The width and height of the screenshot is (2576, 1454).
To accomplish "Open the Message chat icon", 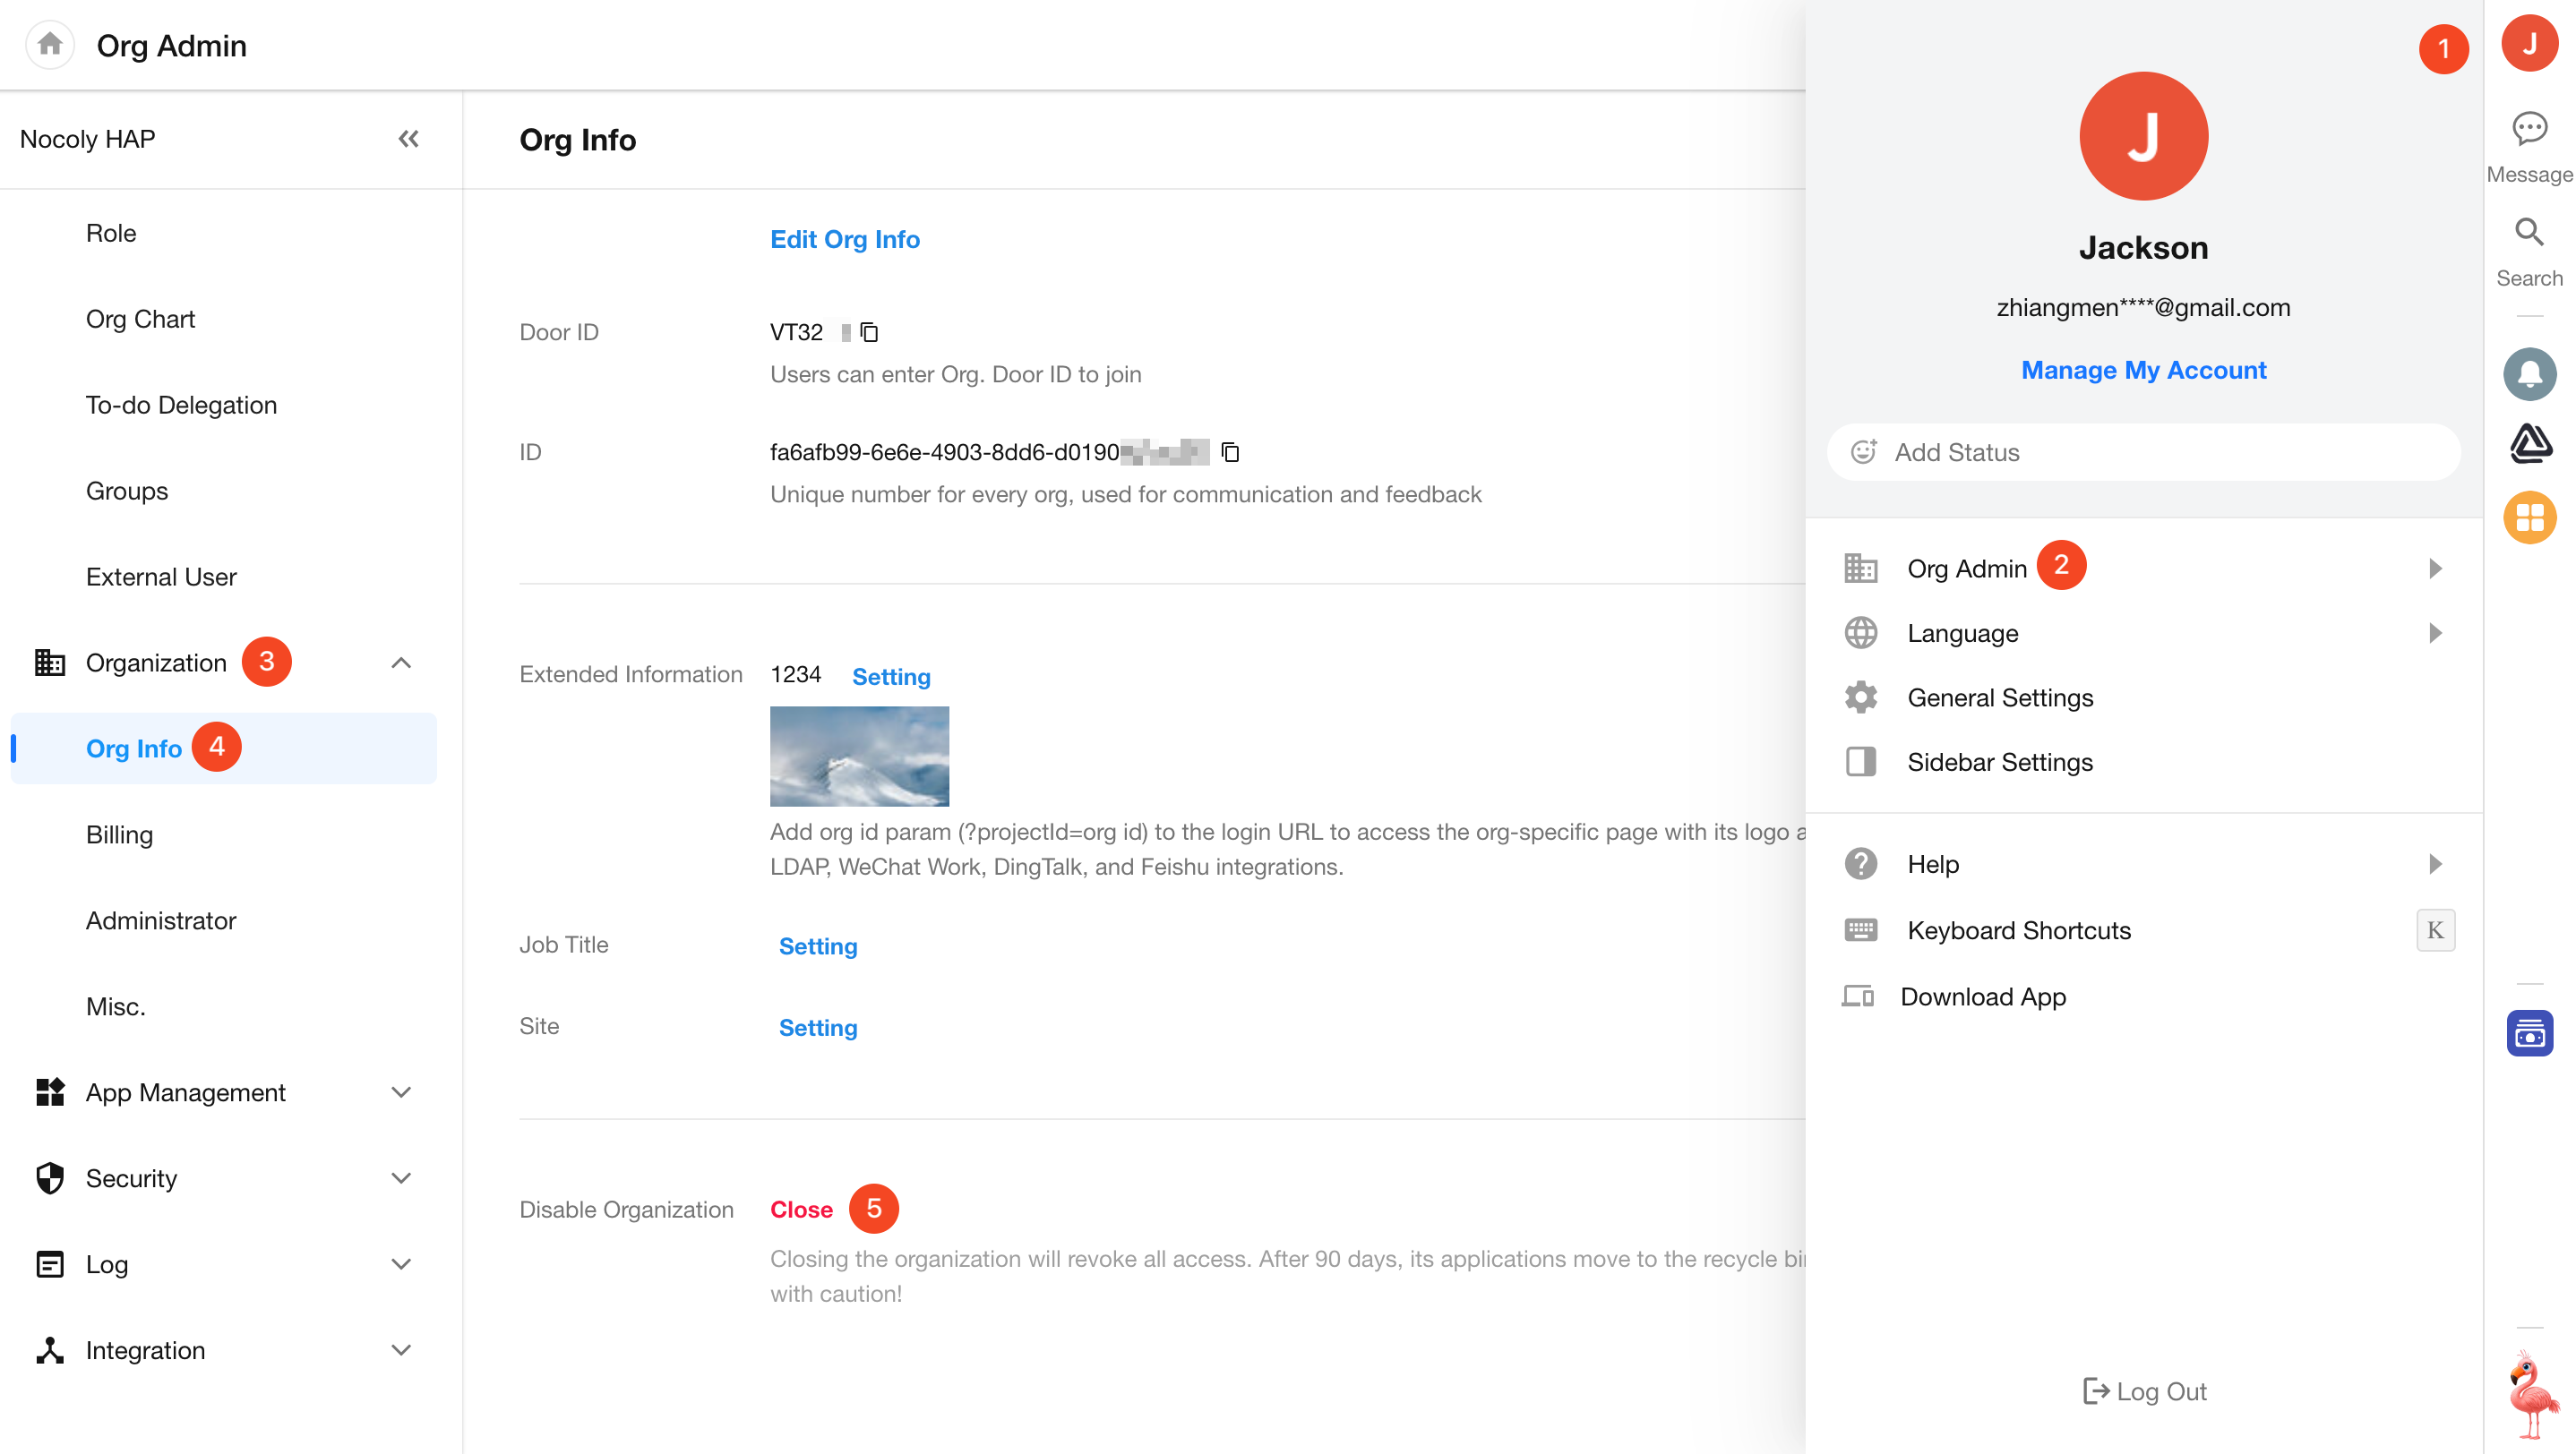I will pyautogui.click(x=2529, y=129).
